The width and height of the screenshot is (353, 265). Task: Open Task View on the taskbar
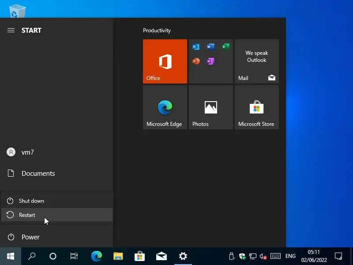(x=74, y=256)
